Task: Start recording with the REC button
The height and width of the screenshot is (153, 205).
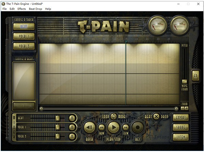Action: click(138, 127)
